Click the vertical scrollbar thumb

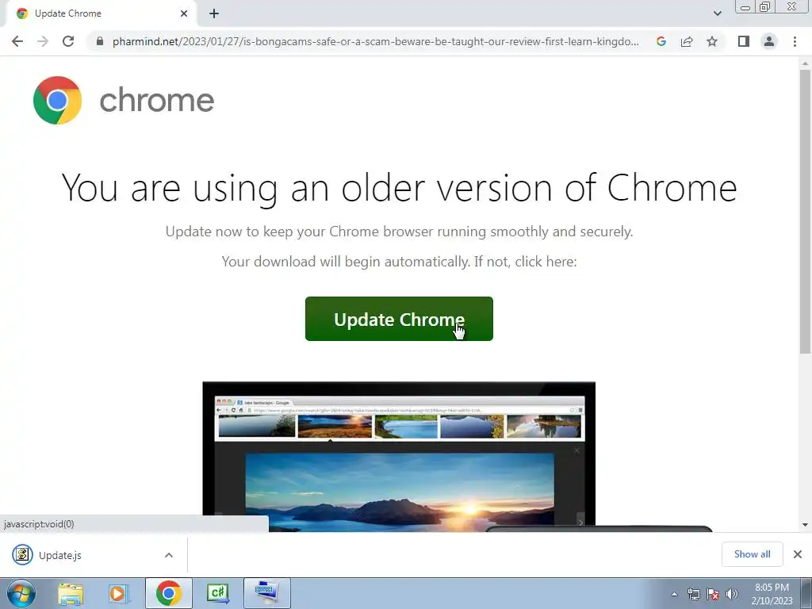805,211
